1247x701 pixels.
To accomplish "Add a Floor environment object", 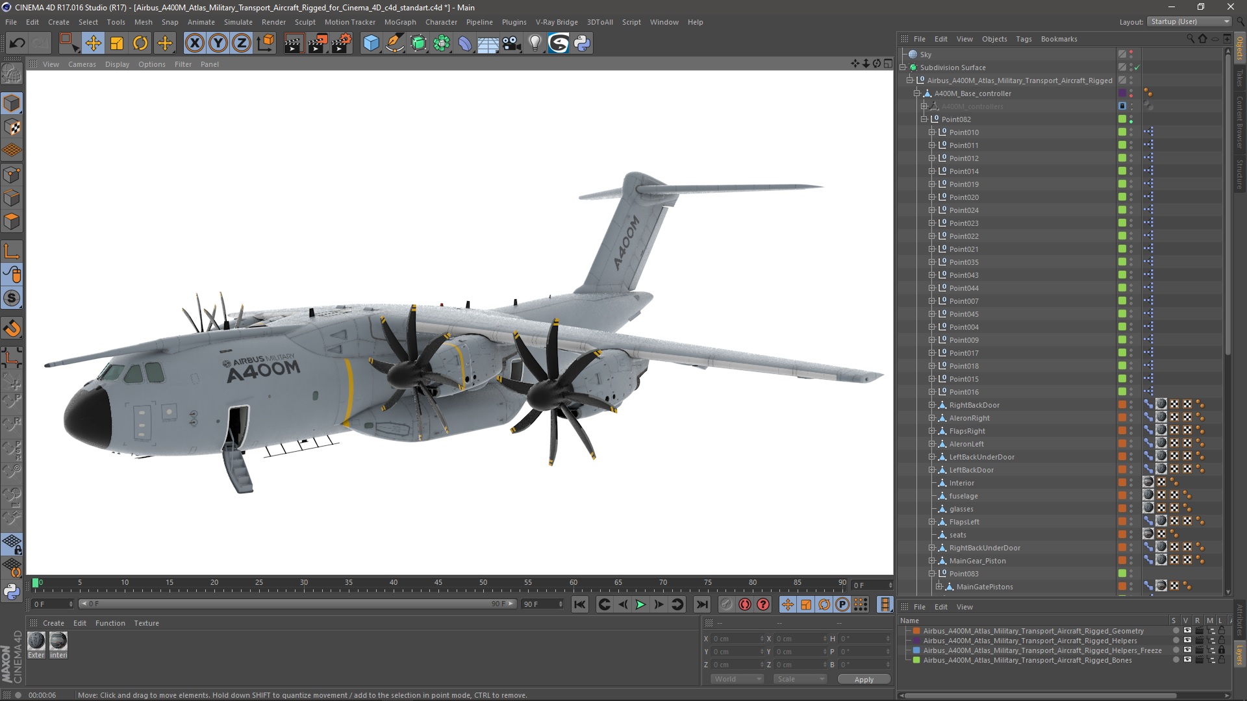I will click(x=488, y=43).
